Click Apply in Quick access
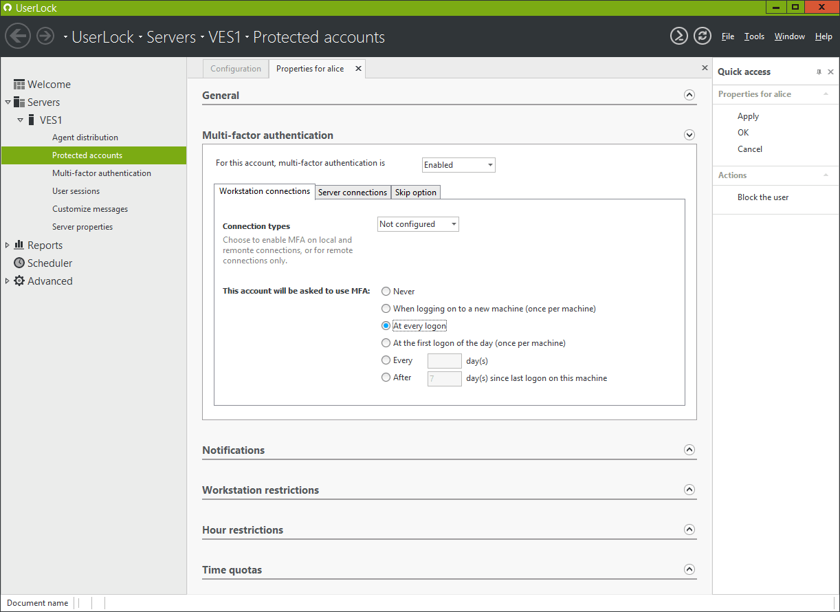This screenshot has width=840, height=612. coord(748,116)
